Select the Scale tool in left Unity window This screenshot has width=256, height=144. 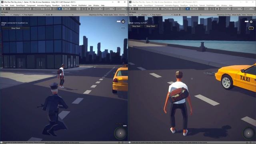[16, 9]
